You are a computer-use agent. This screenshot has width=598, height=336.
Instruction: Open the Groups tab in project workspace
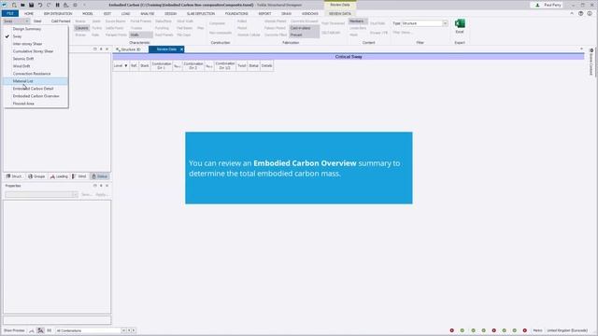click(36, 176)
